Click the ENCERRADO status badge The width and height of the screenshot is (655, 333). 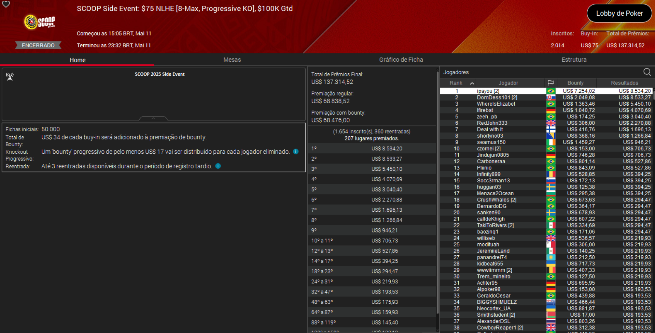38,45
